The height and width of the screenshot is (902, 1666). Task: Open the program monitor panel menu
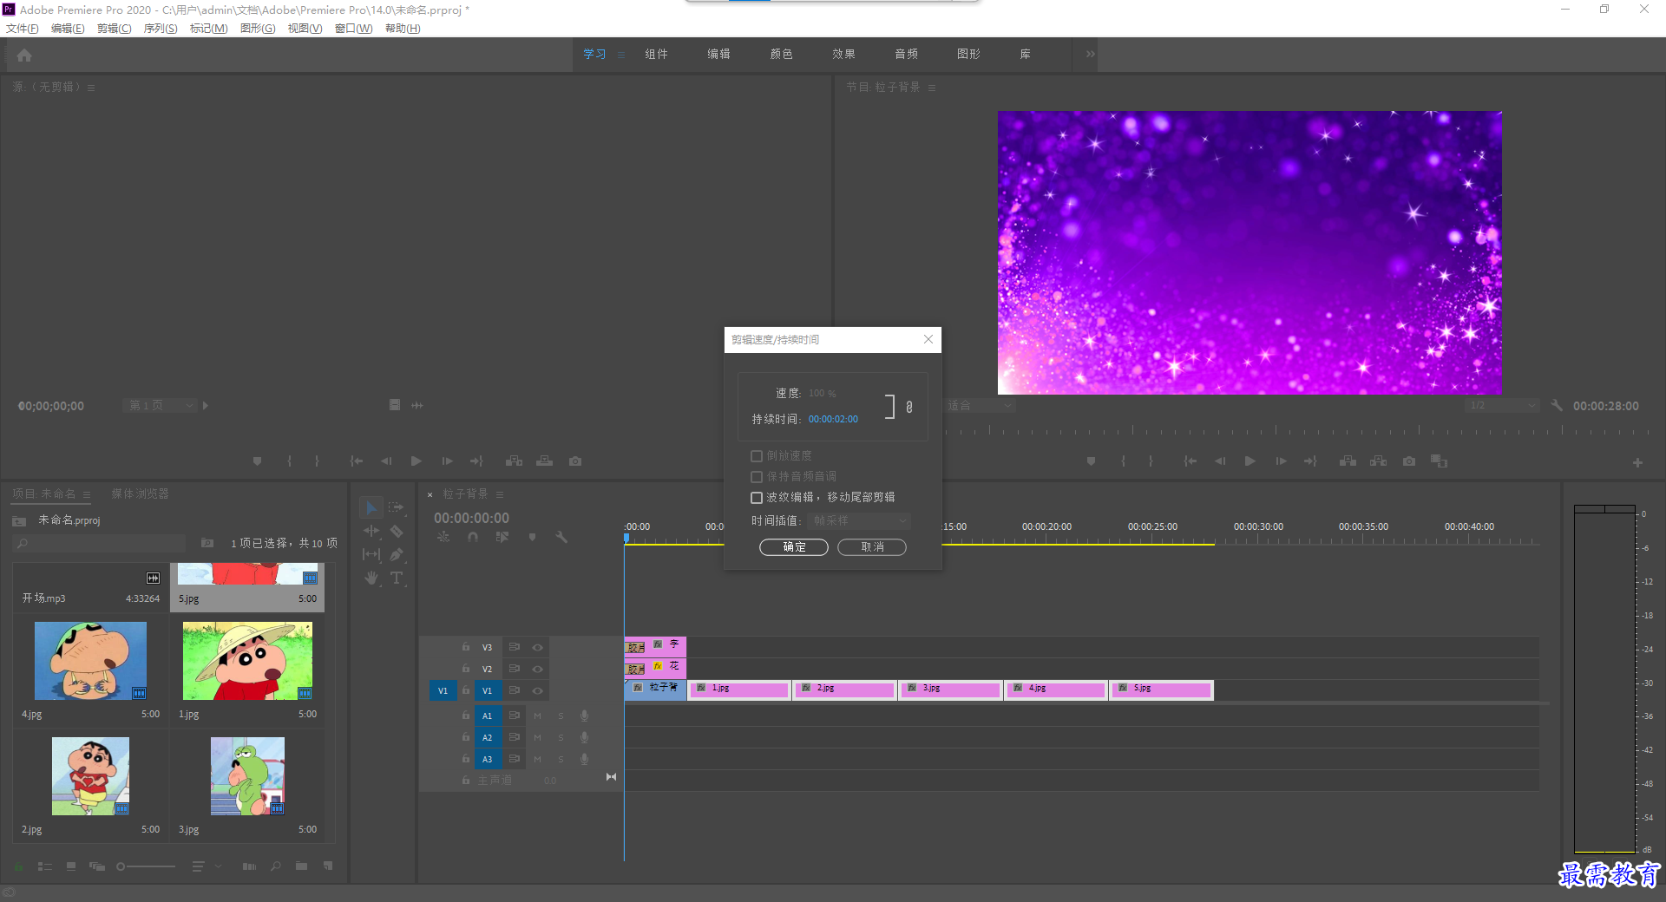[932, 88]
